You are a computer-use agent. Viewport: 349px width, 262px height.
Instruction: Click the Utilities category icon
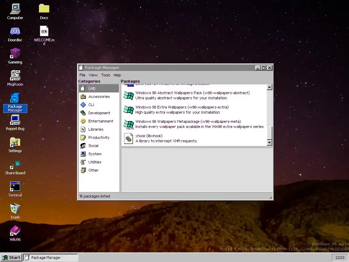click(x=83, y=162)
